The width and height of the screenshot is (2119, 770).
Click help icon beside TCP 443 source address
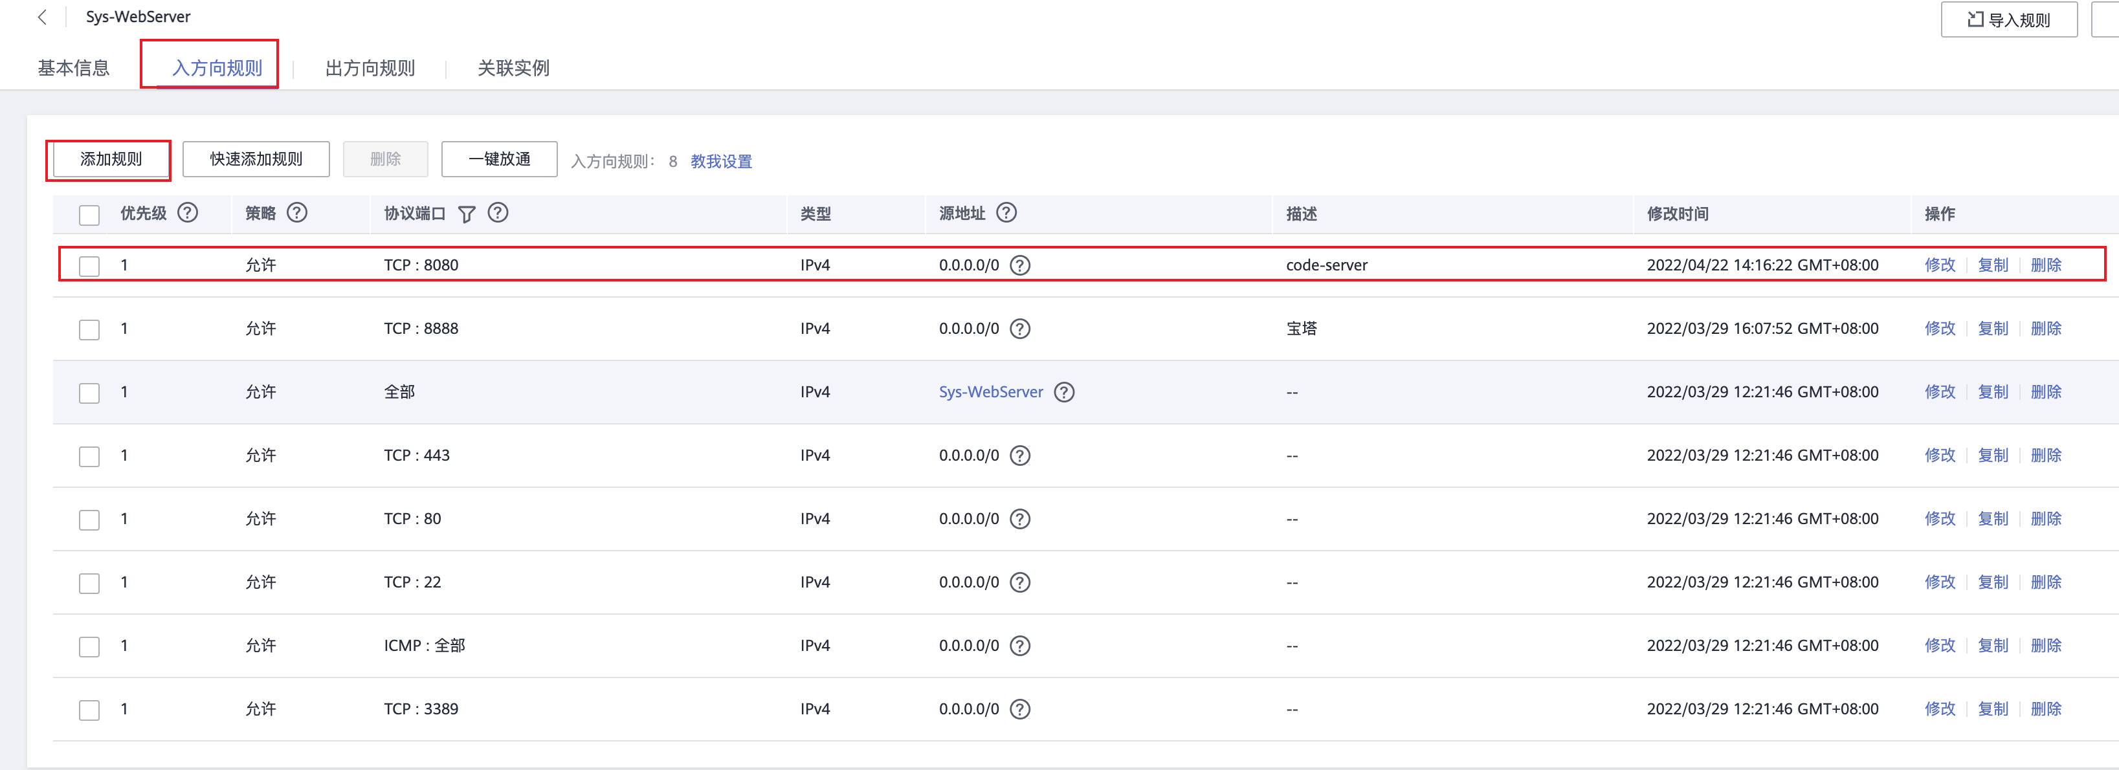(x=1020, y=455)
